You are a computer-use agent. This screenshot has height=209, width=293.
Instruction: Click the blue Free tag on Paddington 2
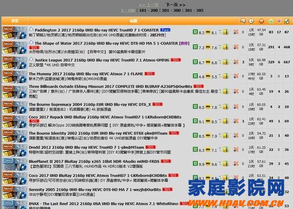165,30
